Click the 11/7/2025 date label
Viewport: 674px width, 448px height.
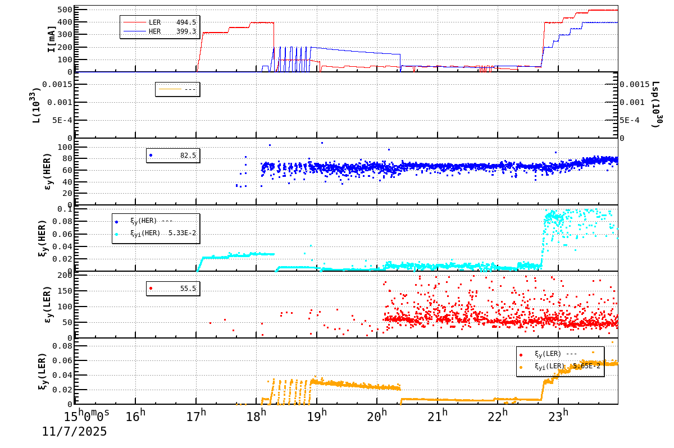74,432
